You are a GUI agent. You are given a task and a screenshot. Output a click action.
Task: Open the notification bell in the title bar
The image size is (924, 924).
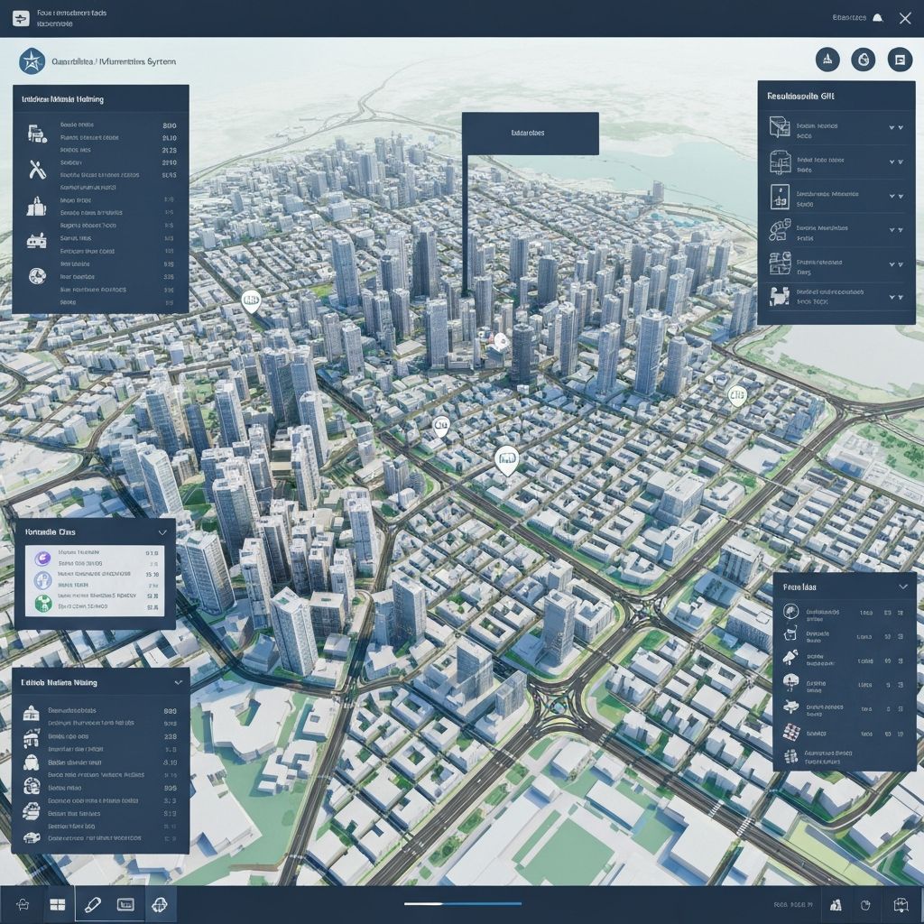pyautogui.click(x=876, y=18)
